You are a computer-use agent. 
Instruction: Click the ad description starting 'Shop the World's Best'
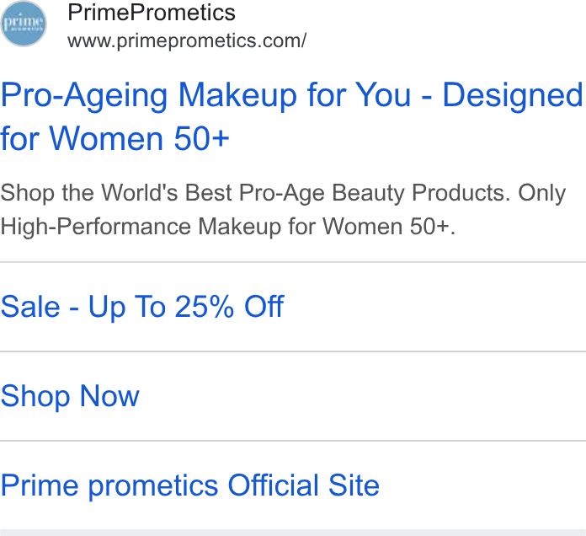(283, 210)
